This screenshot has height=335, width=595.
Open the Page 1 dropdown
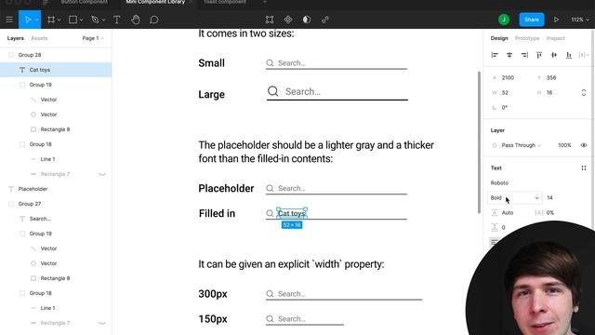click(x=93, y=38)
